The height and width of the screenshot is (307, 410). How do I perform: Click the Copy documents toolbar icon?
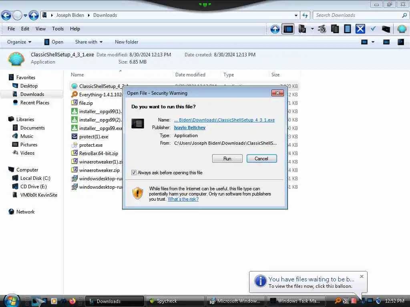(x=335, y=29)
